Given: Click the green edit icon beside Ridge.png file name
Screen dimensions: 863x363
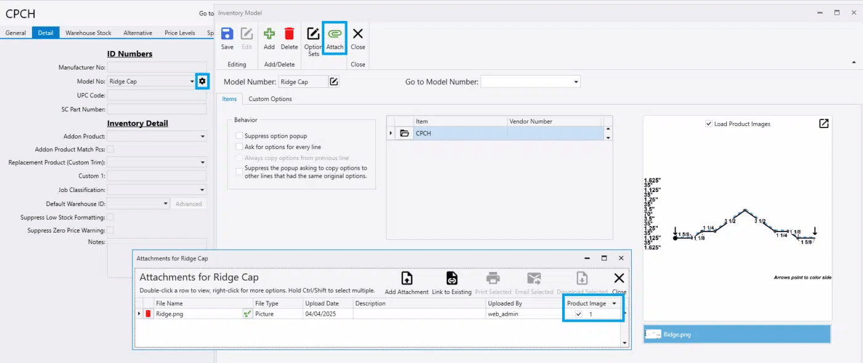Looking at the screenshot, I should 247,314.
